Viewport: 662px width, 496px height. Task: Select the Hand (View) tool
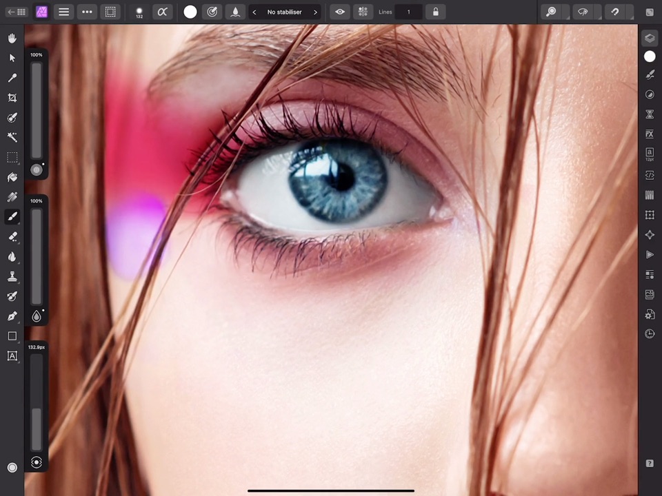(x=12, y=39)
